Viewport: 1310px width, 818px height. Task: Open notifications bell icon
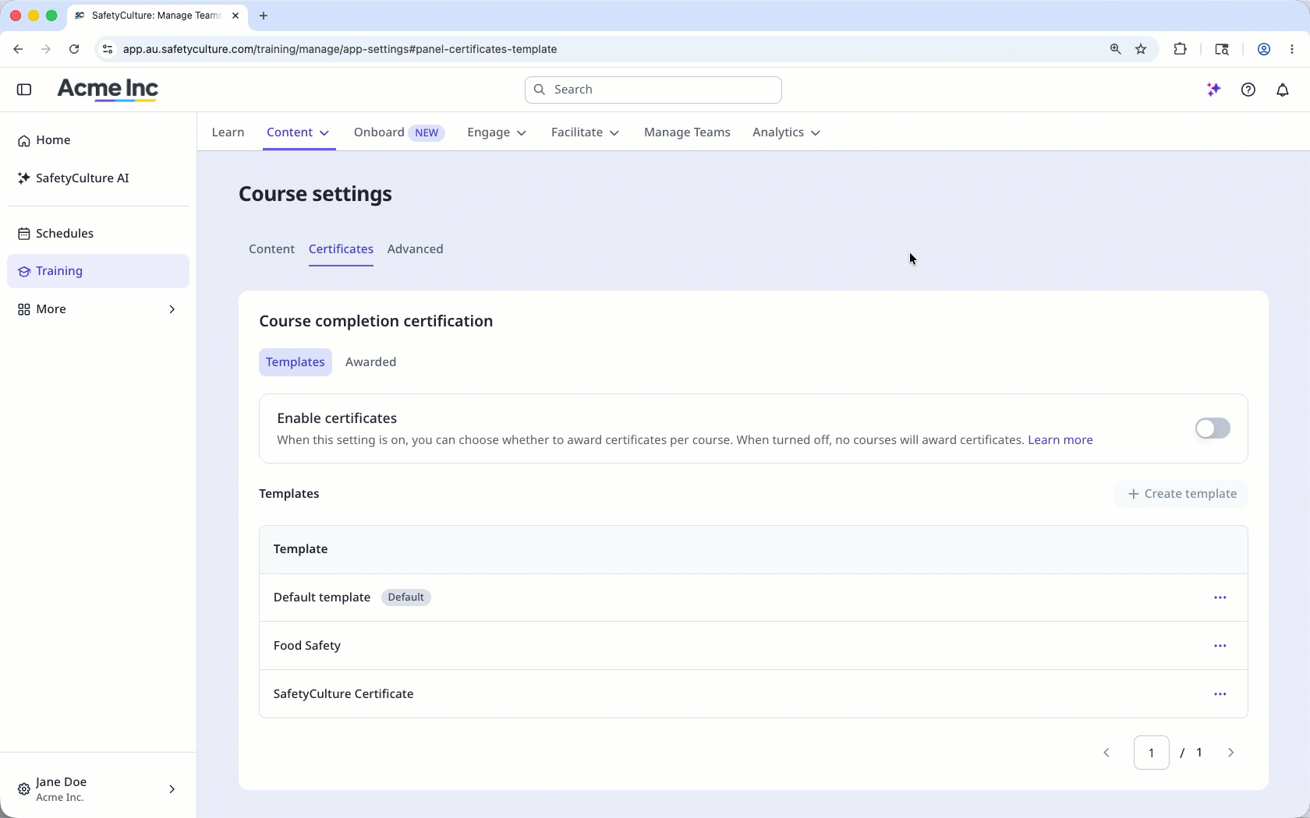coord(1283,90)
